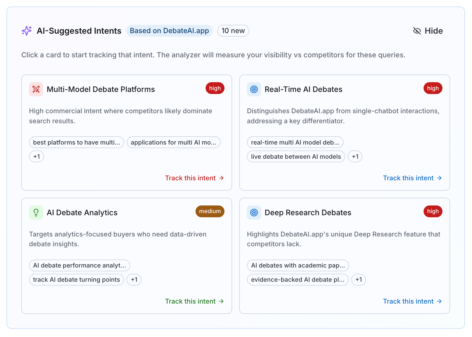Screen dimensions: 472x337
Task: Track the AI Debate Analytics intent
Action: pyautogui.click(x=194, y=301)
